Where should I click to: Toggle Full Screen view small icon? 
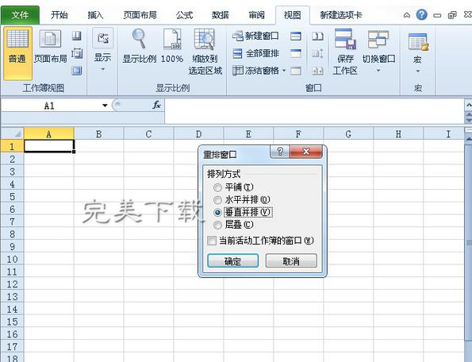77,71
